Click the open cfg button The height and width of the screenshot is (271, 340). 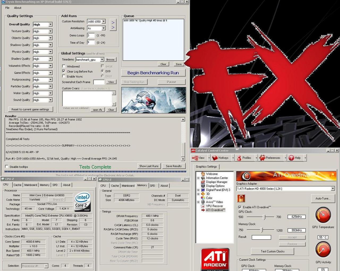(97, 110)
